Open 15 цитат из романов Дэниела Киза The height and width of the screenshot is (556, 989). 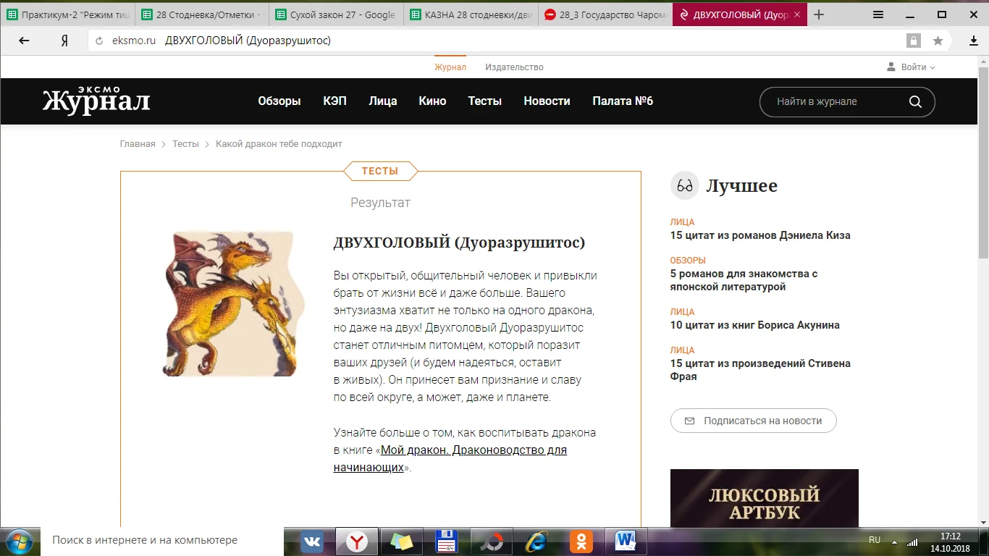tap(760, 235)
